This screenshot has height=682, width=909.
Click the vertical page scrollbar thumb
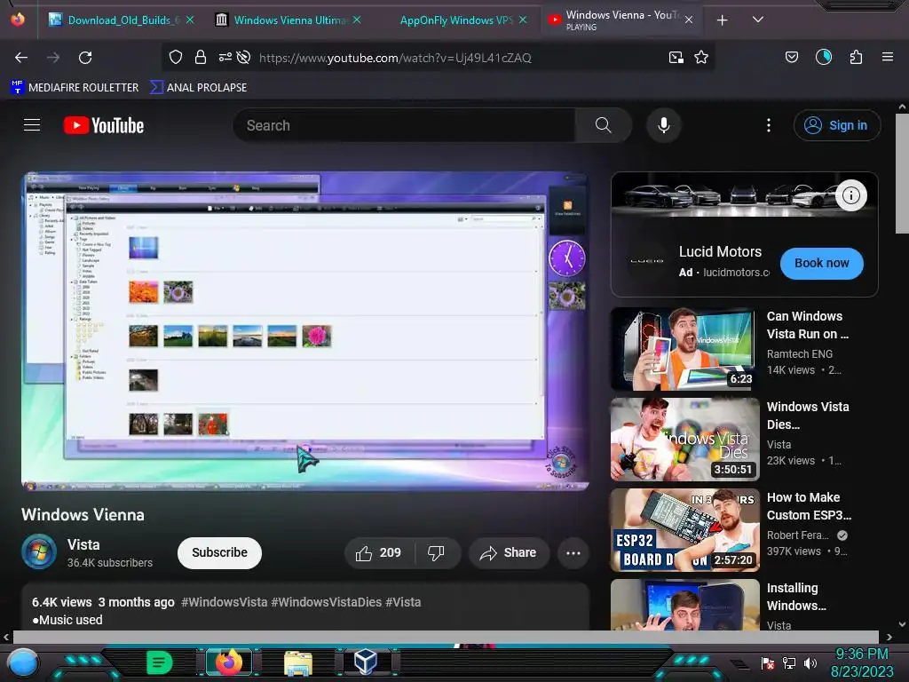(902, 173)
